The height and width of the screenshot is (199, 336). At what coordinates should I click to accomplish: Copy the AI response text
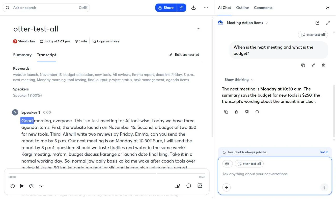pos(226,112)
